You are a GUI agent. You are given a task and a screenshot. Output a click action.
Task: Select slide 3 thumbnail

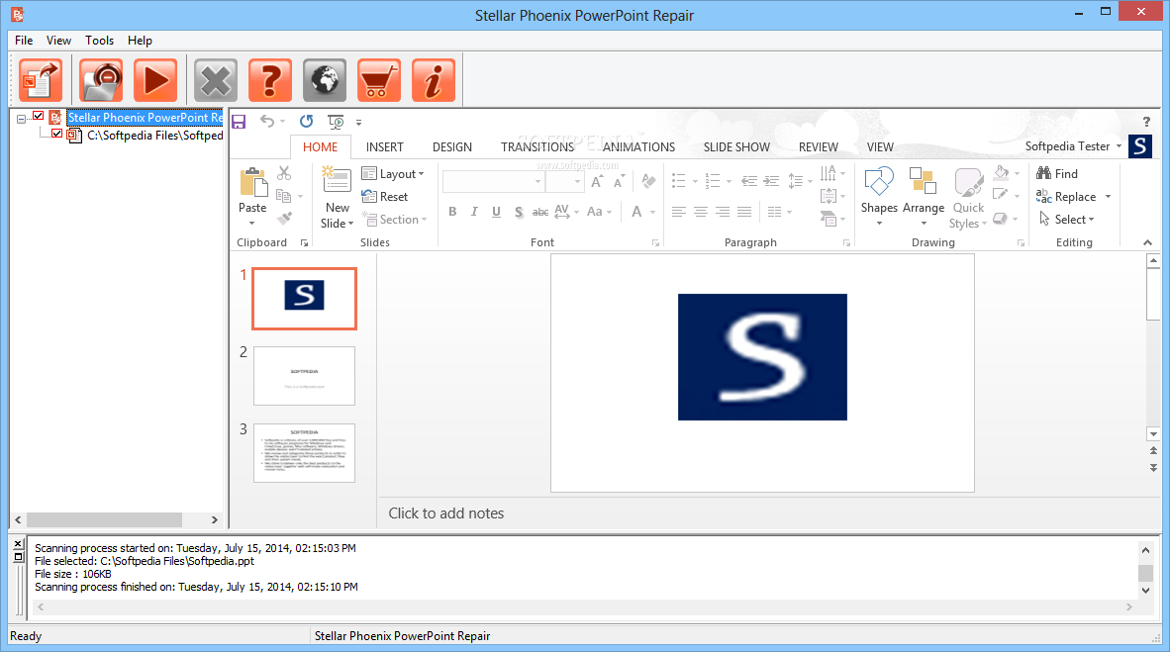305,453
